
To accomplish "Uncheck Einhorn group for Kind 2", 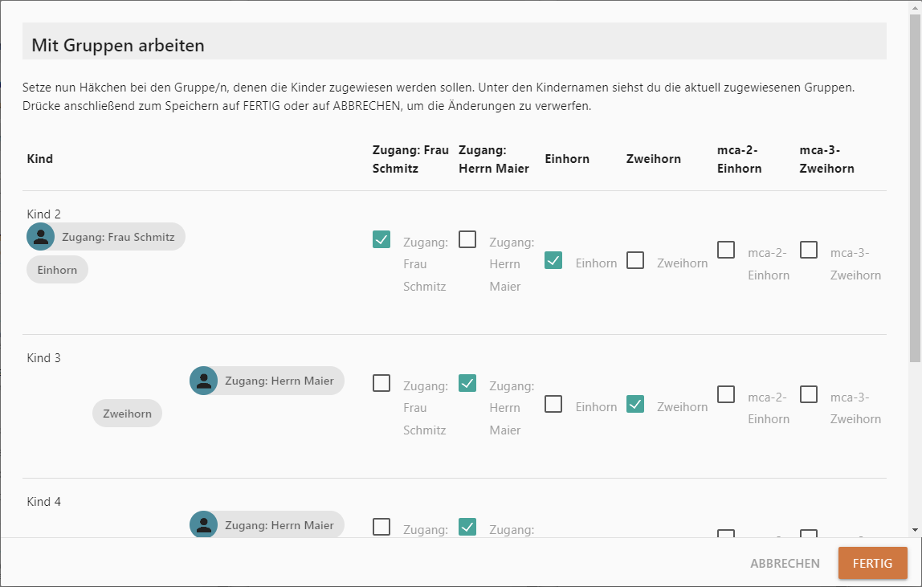I will click(x=553, y=260).
